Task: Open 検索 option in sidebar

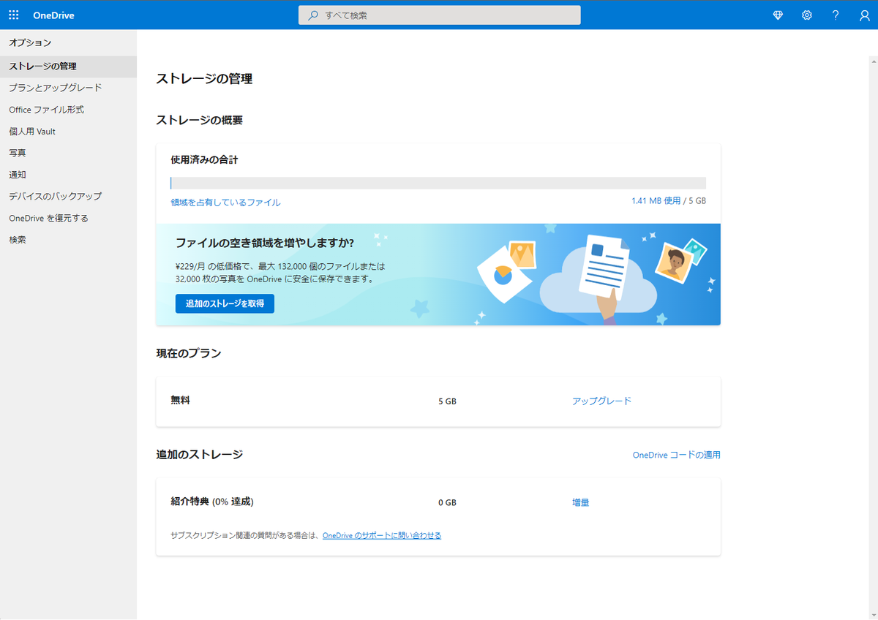Action: pos(68,240)
